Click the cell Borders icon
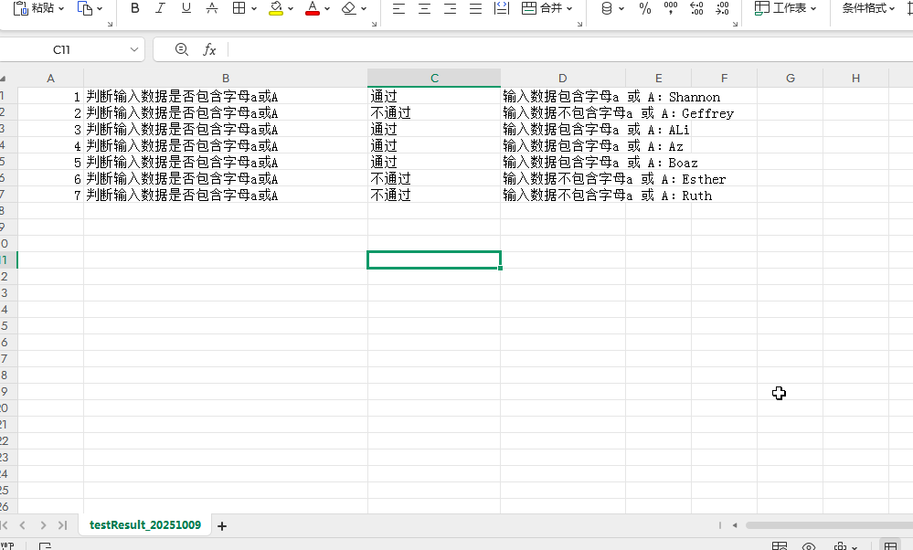The height and width of the screenshot is (550, 913). [x=239, y=8]
